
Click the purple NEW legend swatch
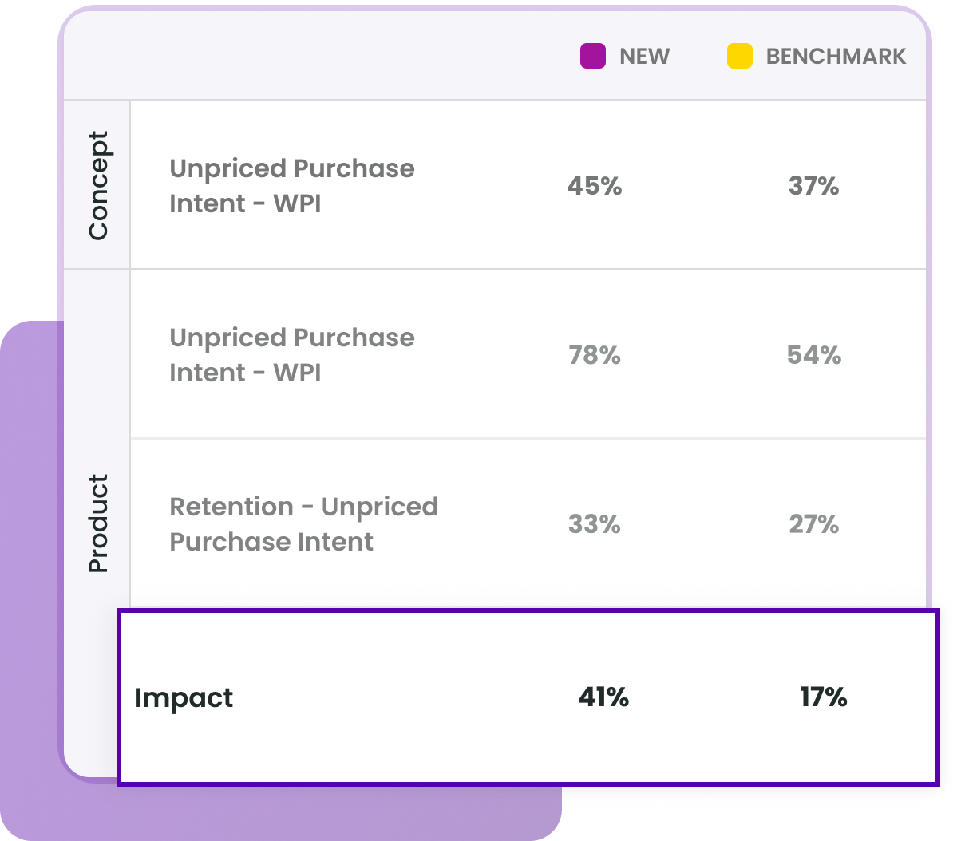tap(593, 56)
